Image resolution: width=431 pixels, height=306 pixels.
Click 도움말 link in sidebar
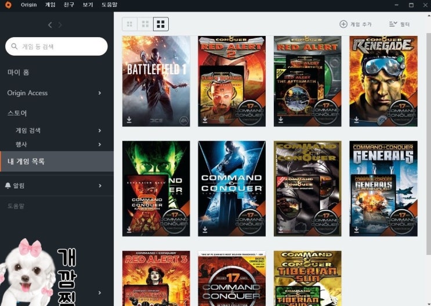16,206
